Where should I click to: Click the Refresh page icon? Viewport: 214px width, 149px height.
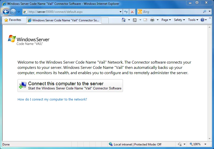pos(126,12)
